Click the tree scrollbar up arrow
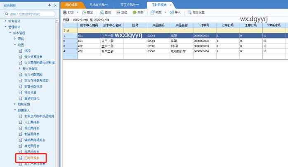288x167 pixels. (x=57, y=20)
